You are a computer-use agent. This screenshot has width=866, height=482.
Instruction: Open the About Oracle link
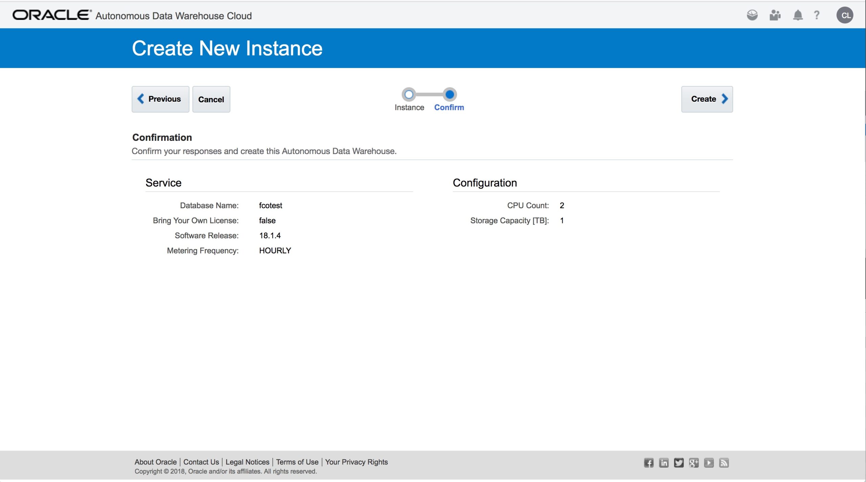(x=155, y=462)
